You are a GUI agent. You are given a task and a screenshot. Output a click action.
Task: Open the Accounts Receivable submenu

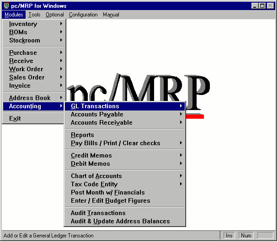click(x=125, y=122)
